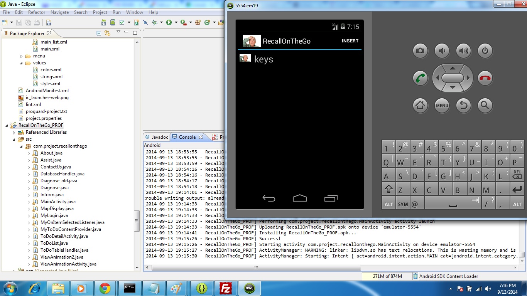
Task: Collapse the values folder
Action: tap(22, 63)
